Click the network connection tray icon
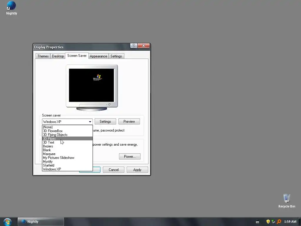The image size is (301, 226). [x=273, y=222]
